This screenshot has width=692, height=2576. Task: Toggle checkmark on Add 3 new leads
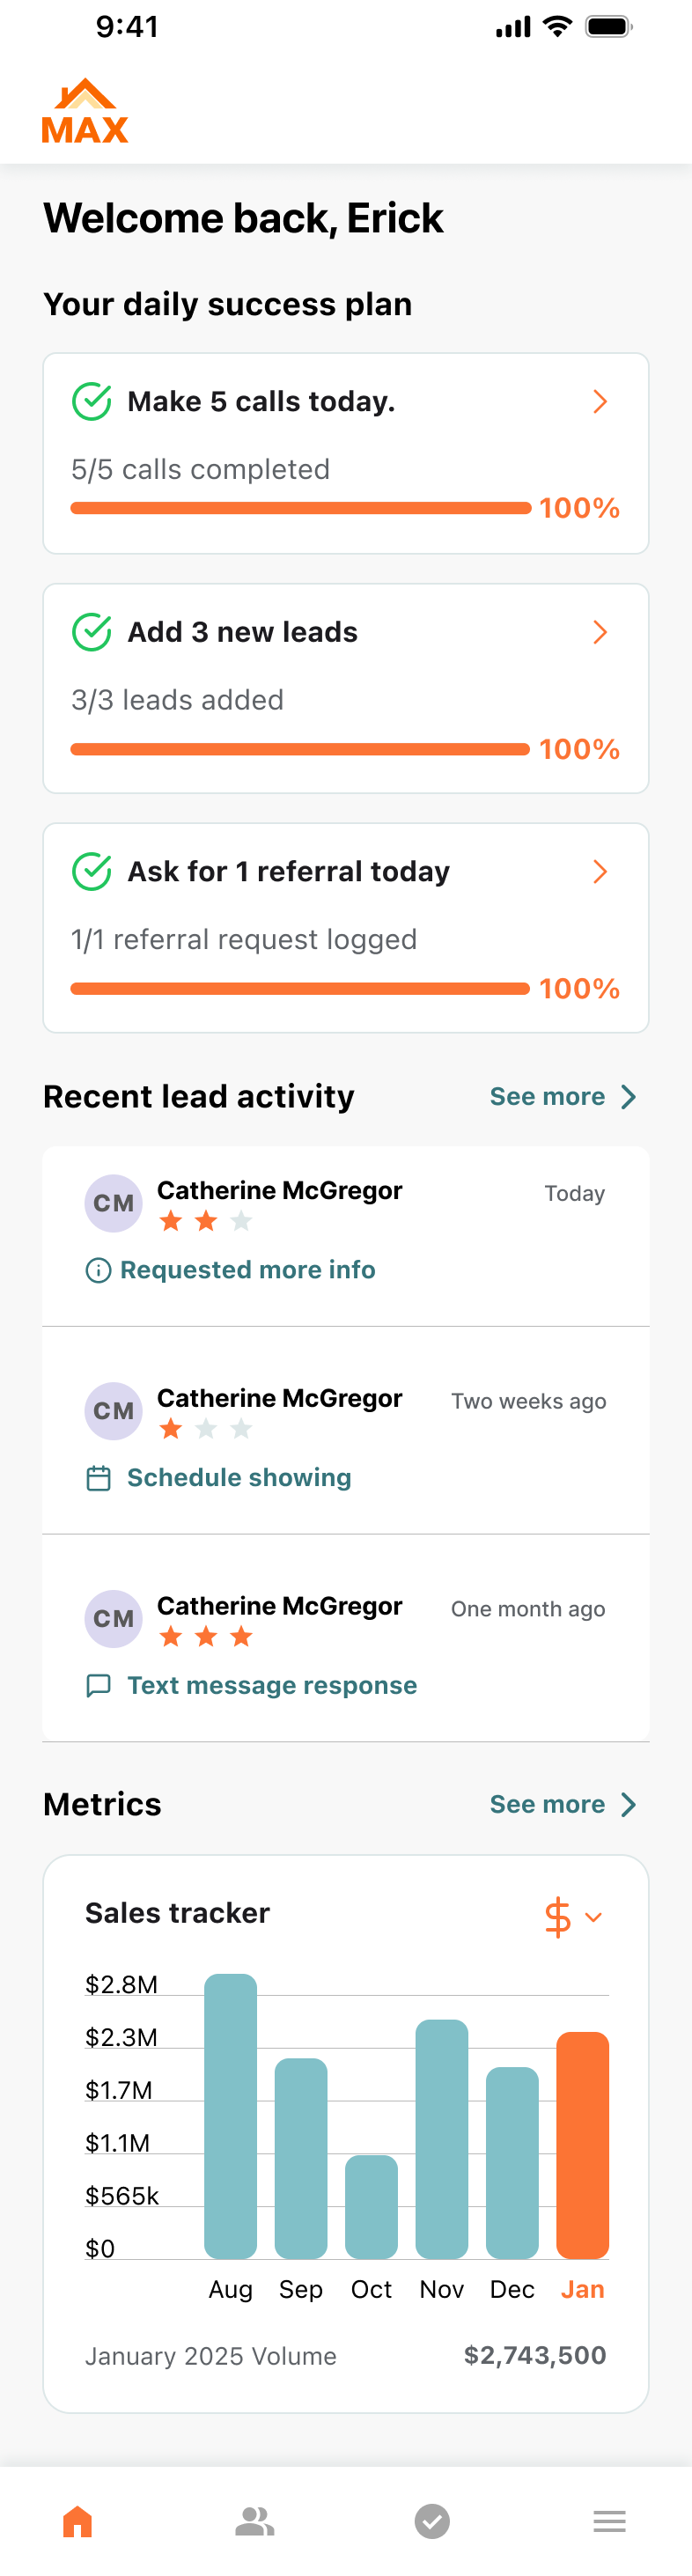click(92, 632)
